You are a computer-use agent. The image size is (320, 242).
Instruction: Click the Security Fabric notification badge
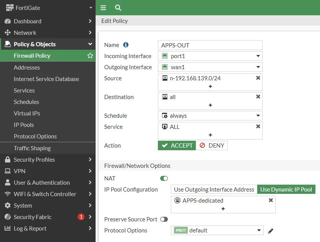(x=81, y=217)
